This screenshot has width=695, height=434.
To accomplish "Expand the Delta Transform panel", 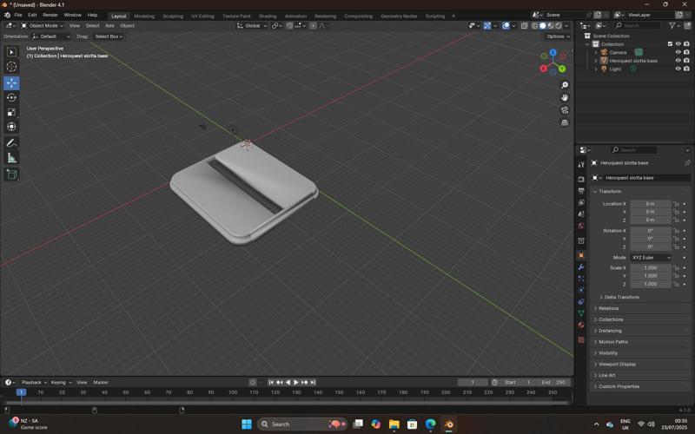I will pyautogui.click(x=621, y=297).
